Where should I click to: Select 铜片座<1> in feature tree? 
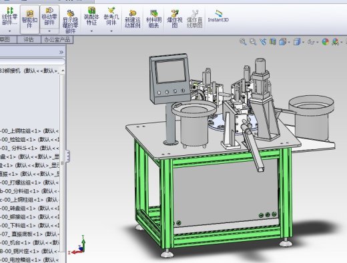29,251
